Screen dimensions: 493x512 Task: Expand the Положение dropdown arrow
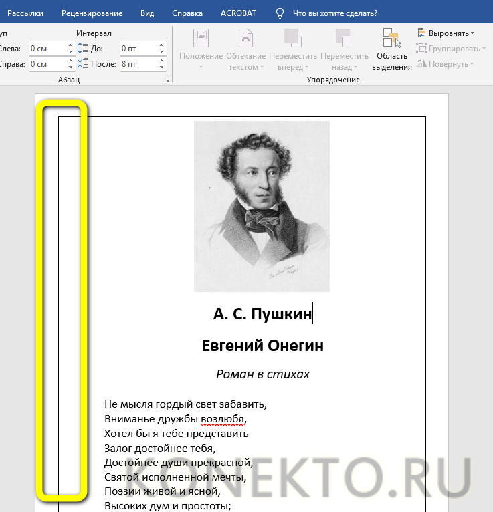pos(201,68)
